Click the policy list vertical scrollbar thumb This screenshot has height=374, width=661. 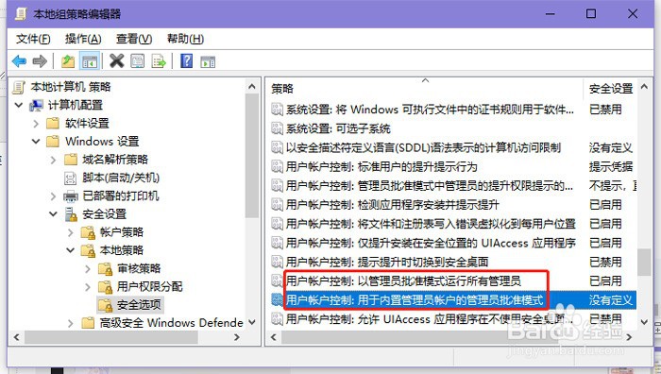644,262
